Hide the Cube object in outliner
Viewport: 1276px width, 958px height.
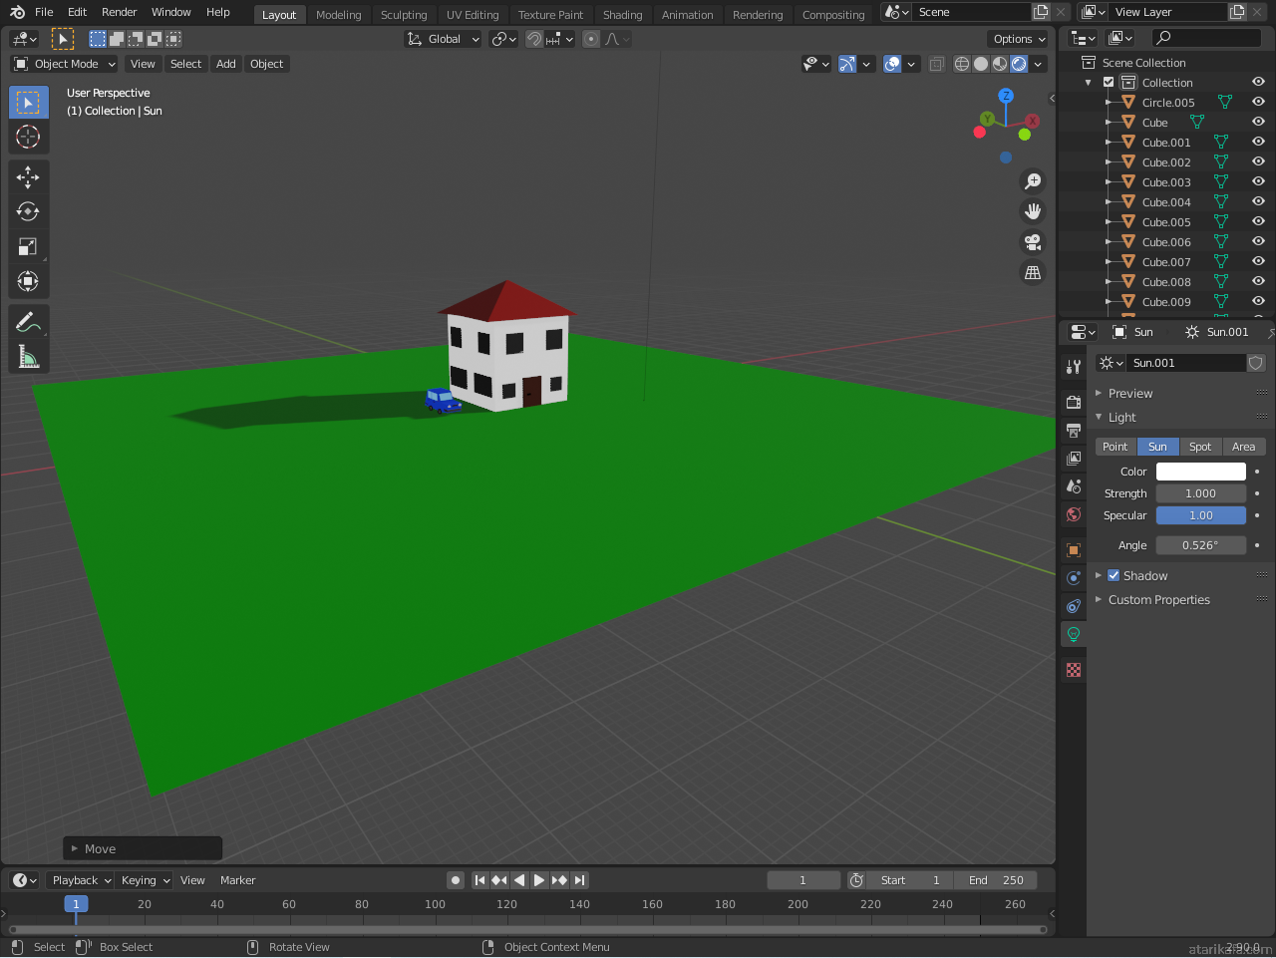[x=1258, y=122]
